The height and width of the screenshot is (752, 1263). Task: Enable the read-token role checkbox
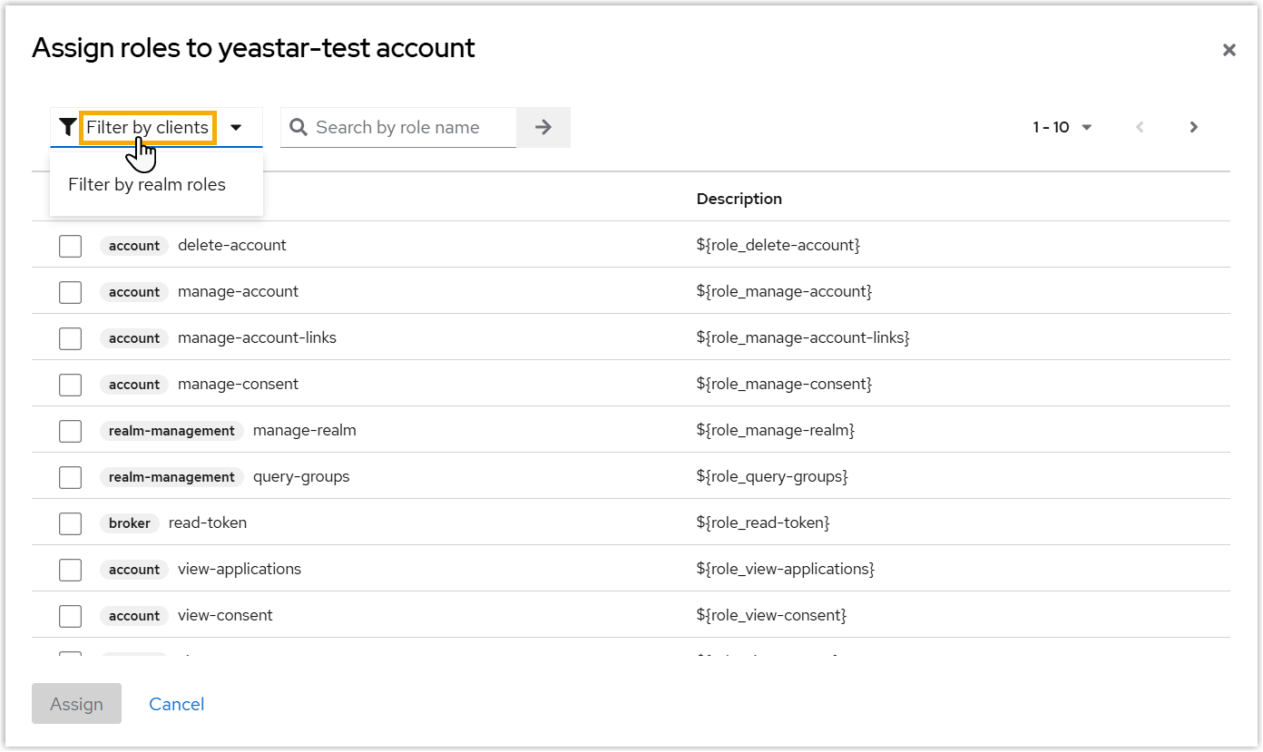71,523
